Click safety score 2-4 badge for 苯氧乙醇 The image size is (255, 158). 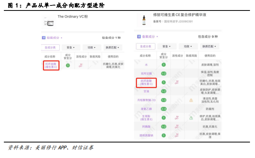(x=164, y=109)
